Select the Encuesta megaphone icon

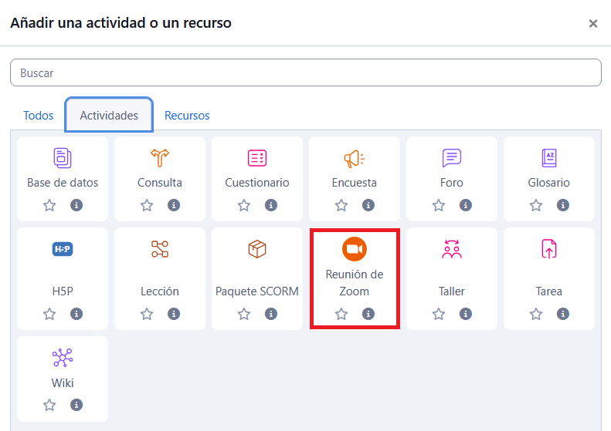355,158
